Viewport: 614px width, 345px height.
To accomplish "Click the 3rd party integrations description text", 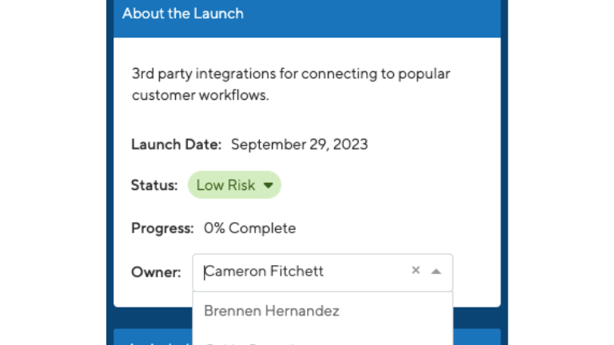I will click(x=290, y=84).
